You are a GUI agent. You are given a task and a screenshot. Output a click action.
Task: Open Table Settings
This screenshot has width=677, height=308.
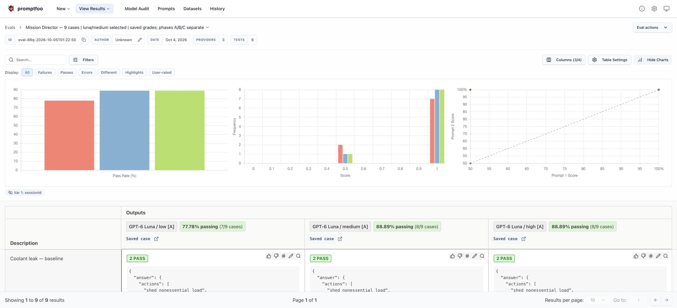pyautogui.click(x=610, y=60)
